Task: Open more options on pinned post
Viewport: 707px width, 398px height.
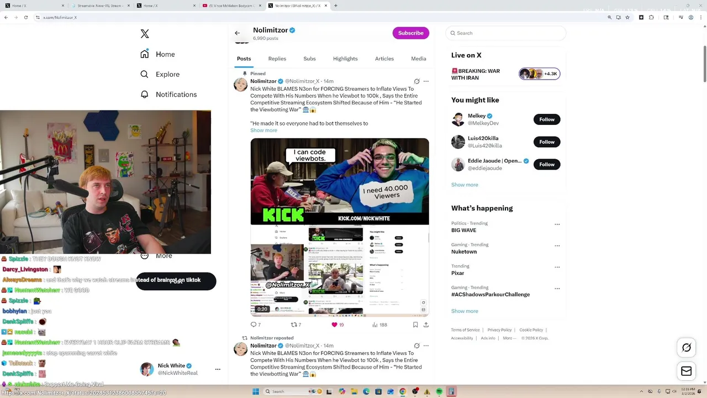Action: (x=426, y=81)
